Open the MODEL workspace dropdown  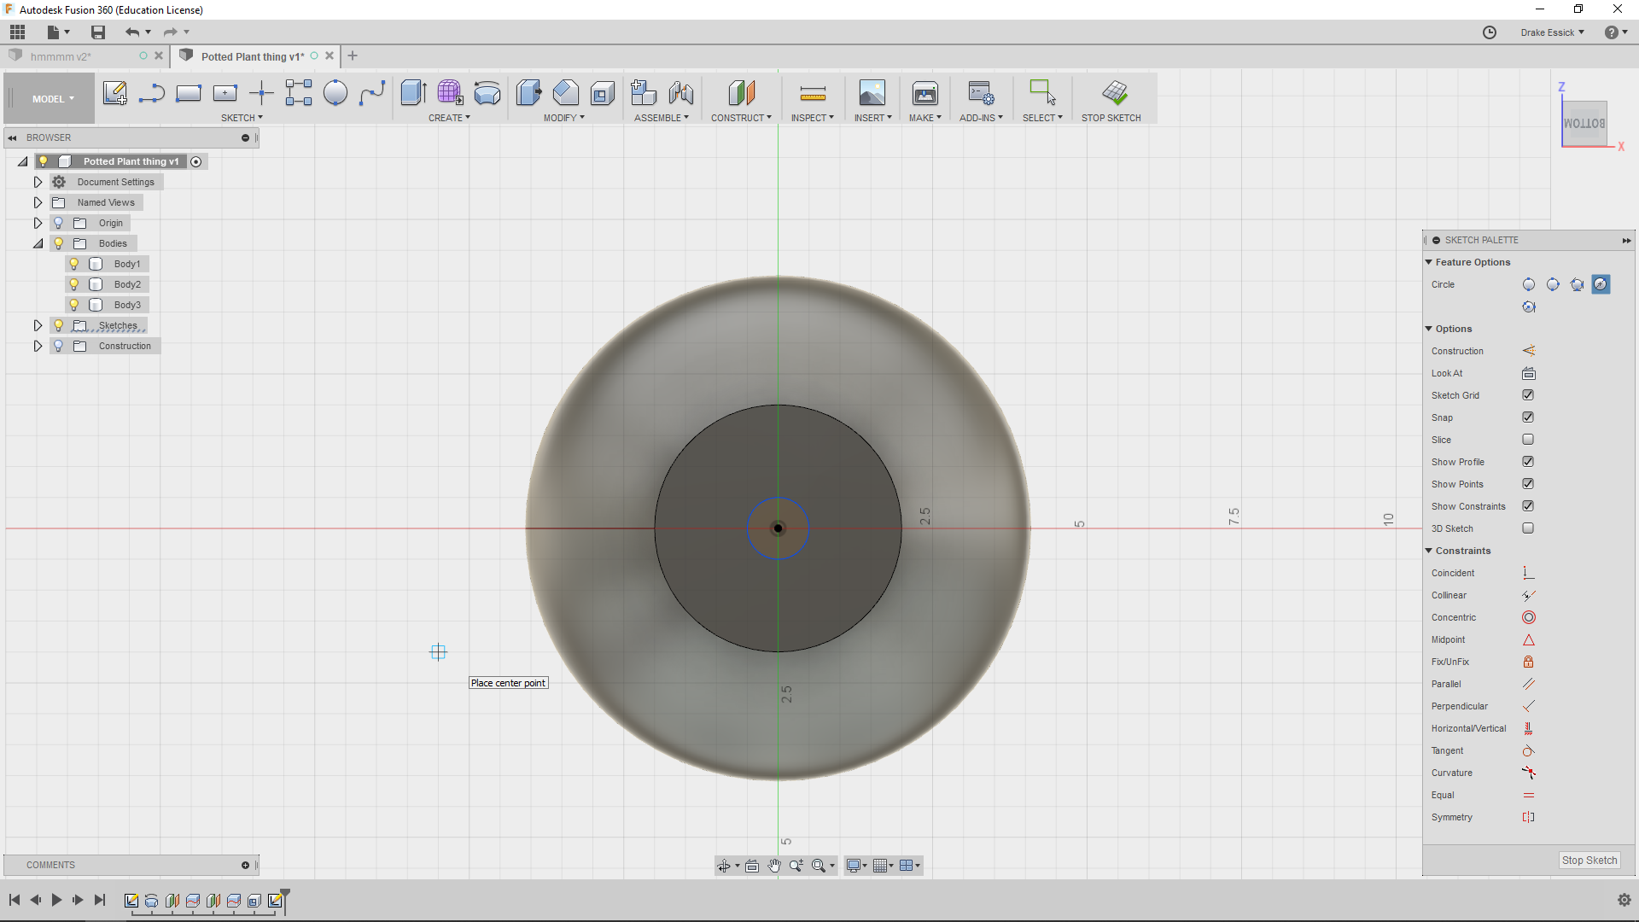tap(51, 99)
